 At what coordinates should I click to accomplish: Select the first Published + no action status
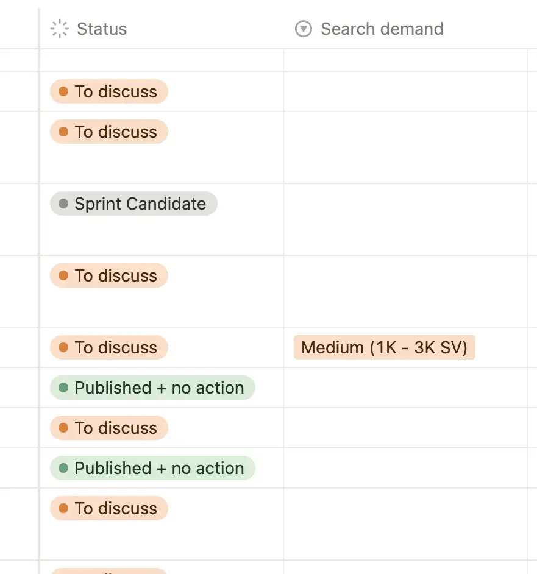pyautogui.click(x=152, y=388)
